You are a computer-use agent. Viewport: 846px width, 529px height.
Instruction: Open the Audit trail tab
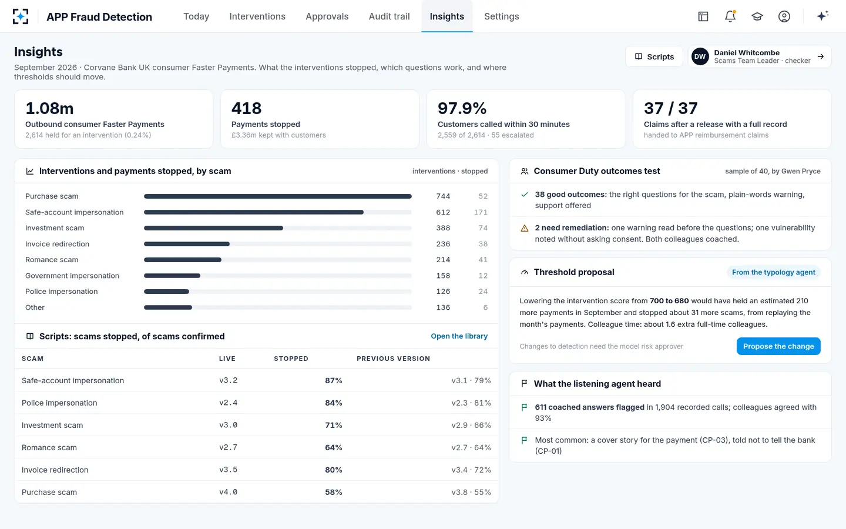[x=390, y=16]
